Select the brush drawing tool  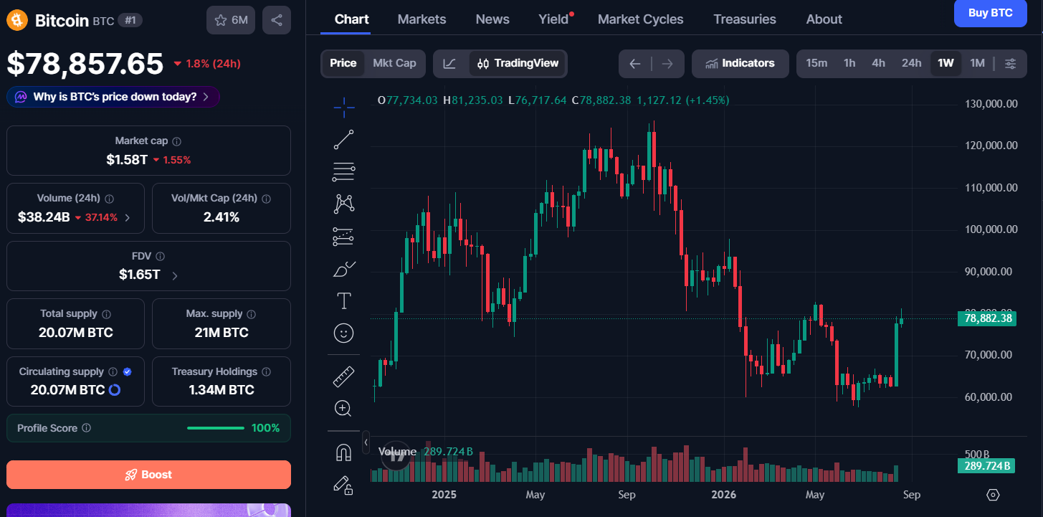click(x=344, y=269)
